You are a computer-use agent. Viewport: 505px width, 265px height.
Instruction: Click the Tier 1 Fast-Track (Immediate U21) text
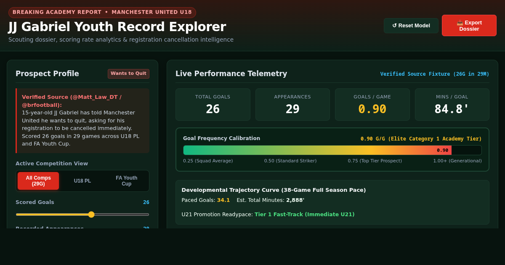click(305, 215)
